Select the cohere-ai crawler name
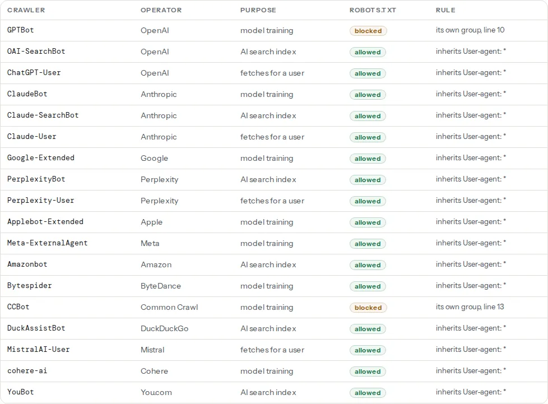 (27, 371)
